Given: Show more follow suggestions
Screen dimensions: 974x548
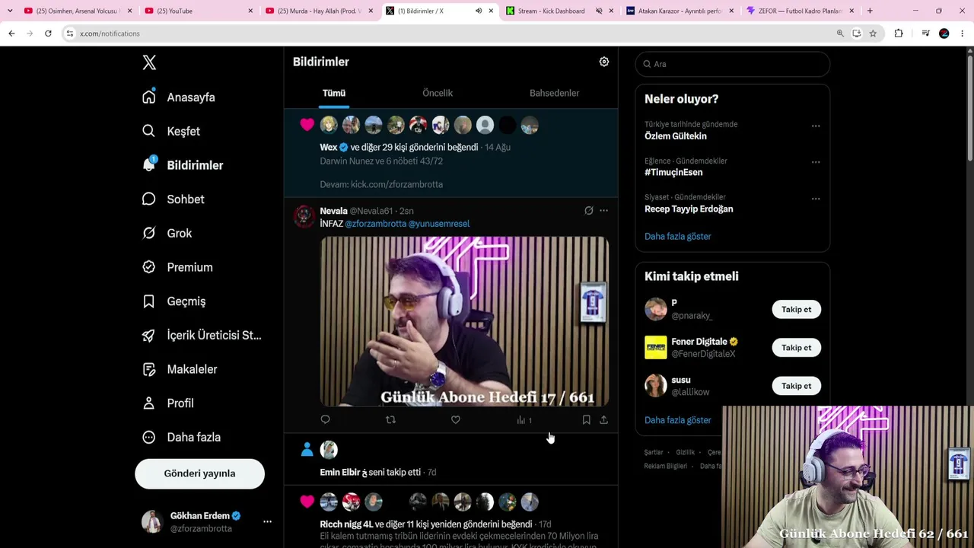Looking at the screenshot, I should point(677,420).
